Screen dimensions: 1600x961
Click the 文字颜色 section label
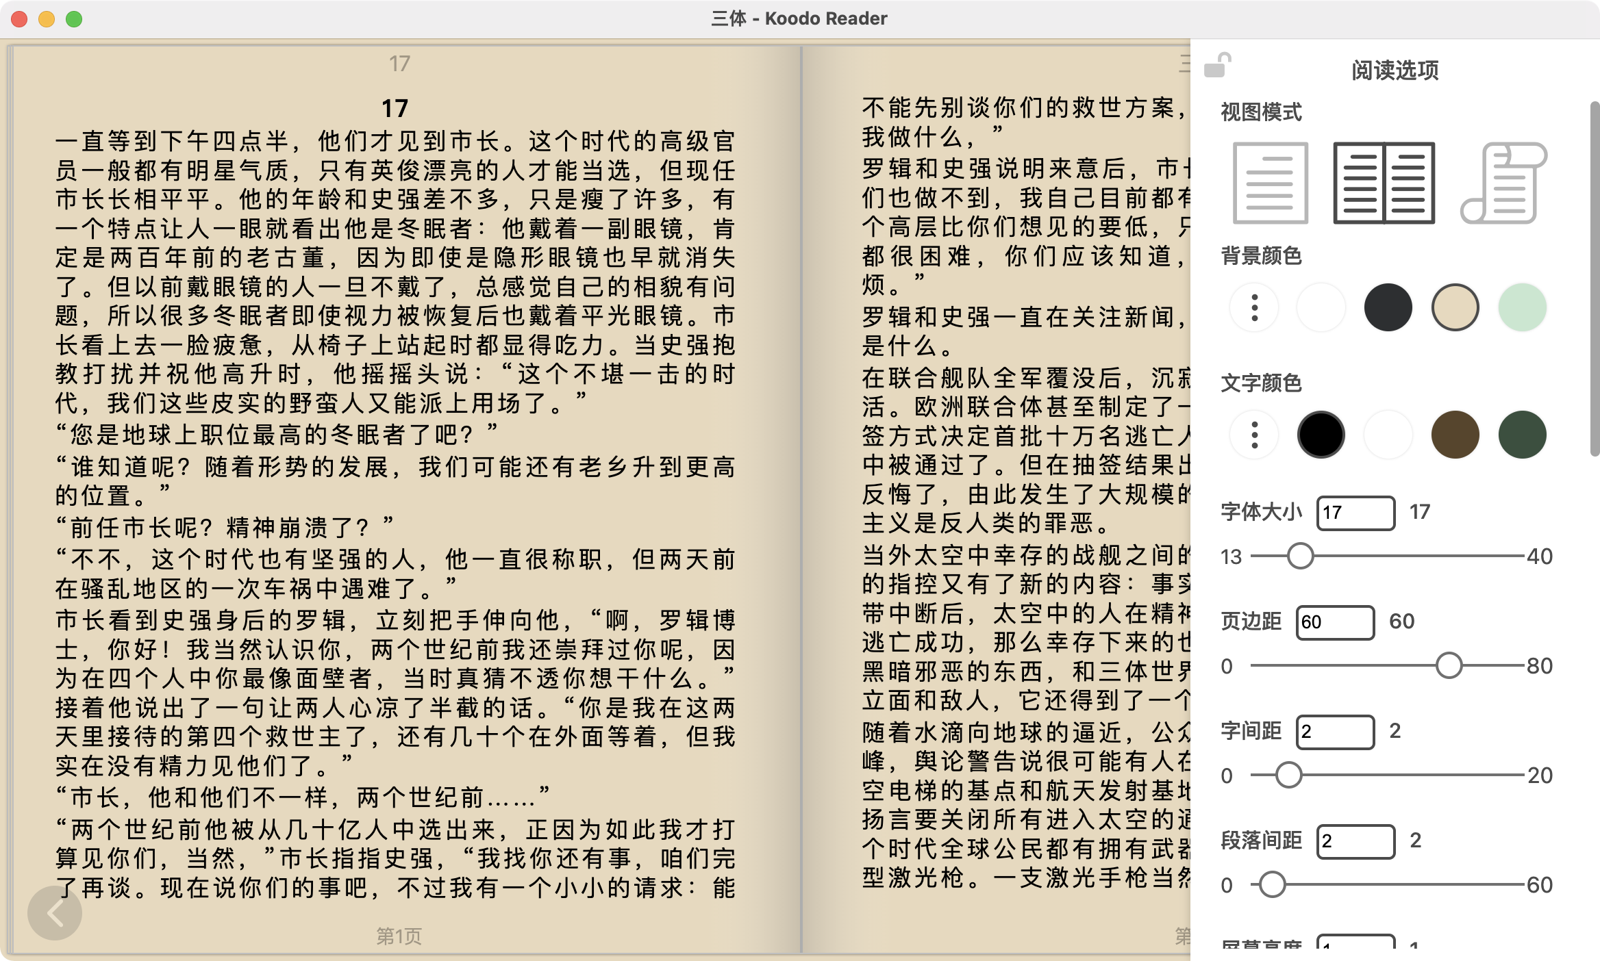(1261, 383)
